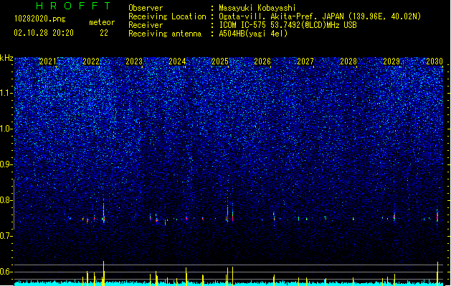This screenshot has width=451, height=286.
Task: Click the 2026 time marker
Action: 262,61
